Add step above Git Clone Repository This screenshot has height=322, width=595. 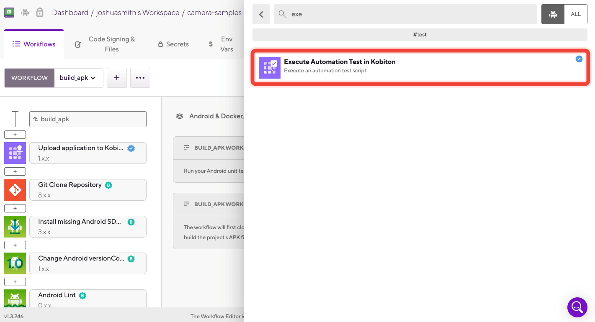[x=15, y=171]
